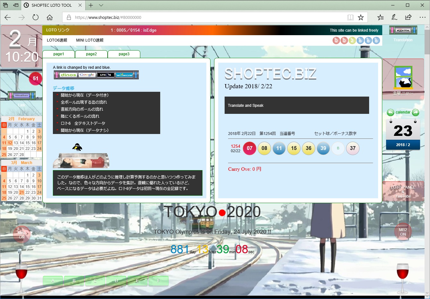Image resolution: width=430 pixels, height=299 pixels.
Task: Open 開始から現在（データナシ）link
Action: [x=85, y=130]
